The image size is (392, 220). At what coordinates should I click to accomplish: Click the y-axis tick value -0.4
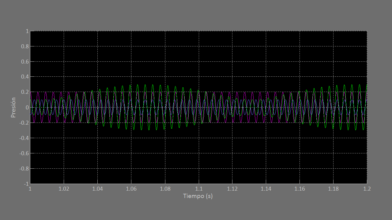[24, 138]
